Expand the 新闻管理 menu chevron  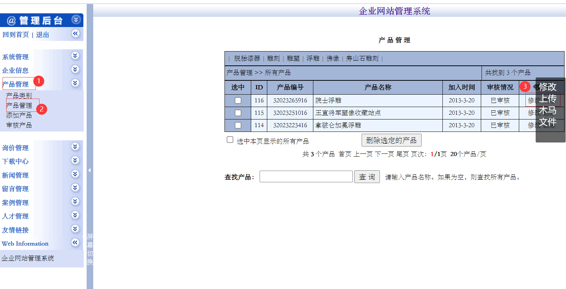pos(75,174)
